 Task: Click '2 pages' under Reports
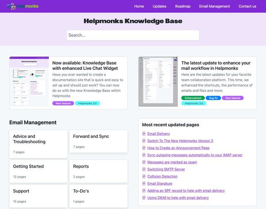click(79, 177)
